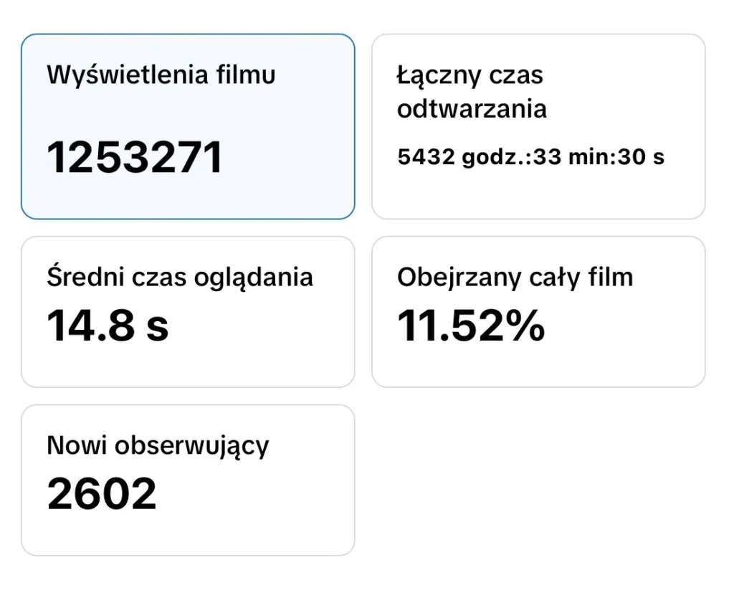The image size is (734, 593).
Task: Click the "Obejrzany cały film" title
Action: coord(515,277)
